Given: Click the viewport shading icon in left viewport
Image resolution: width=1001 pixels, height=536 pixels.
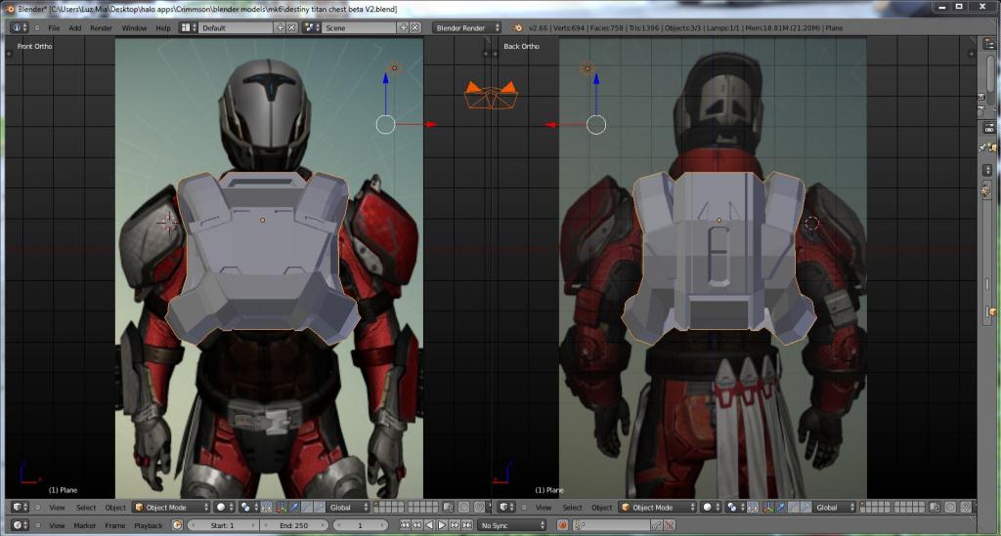Looking at the screenshot, I should pyautogui.click(x=223, y=508).
